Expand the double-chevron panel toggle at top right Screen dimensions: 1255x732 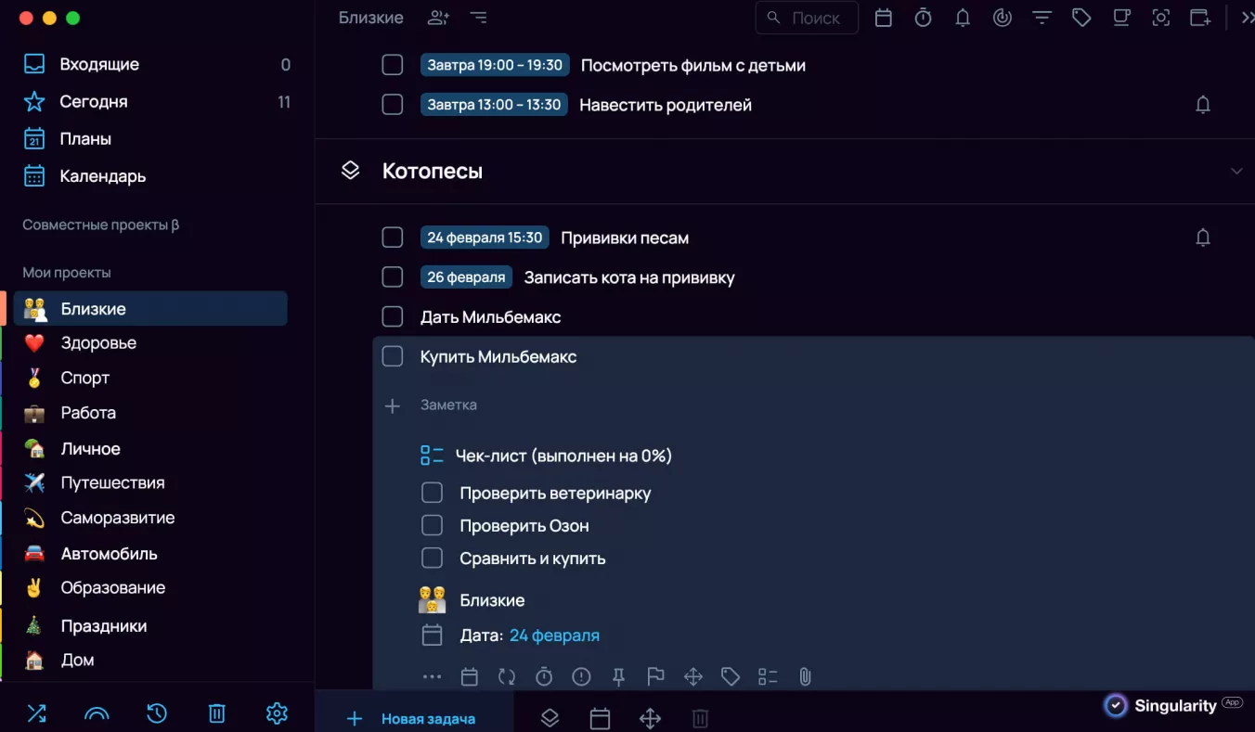pyautogui.click(x=1248, y=18)
